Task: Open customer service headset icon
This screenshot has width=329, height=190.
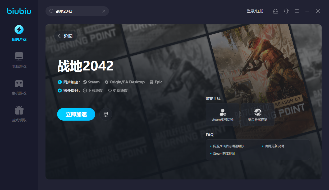Action: [286, 11]
